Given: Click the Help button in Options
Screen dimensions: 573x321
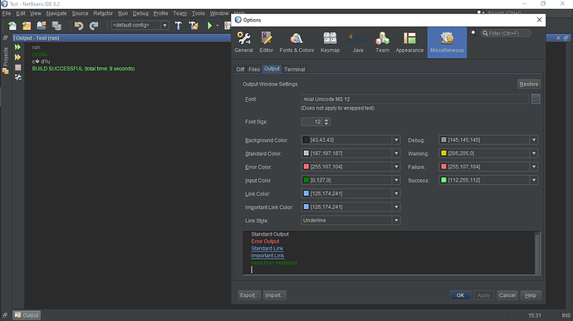Looking at the screenshot, I should point(531,295).
